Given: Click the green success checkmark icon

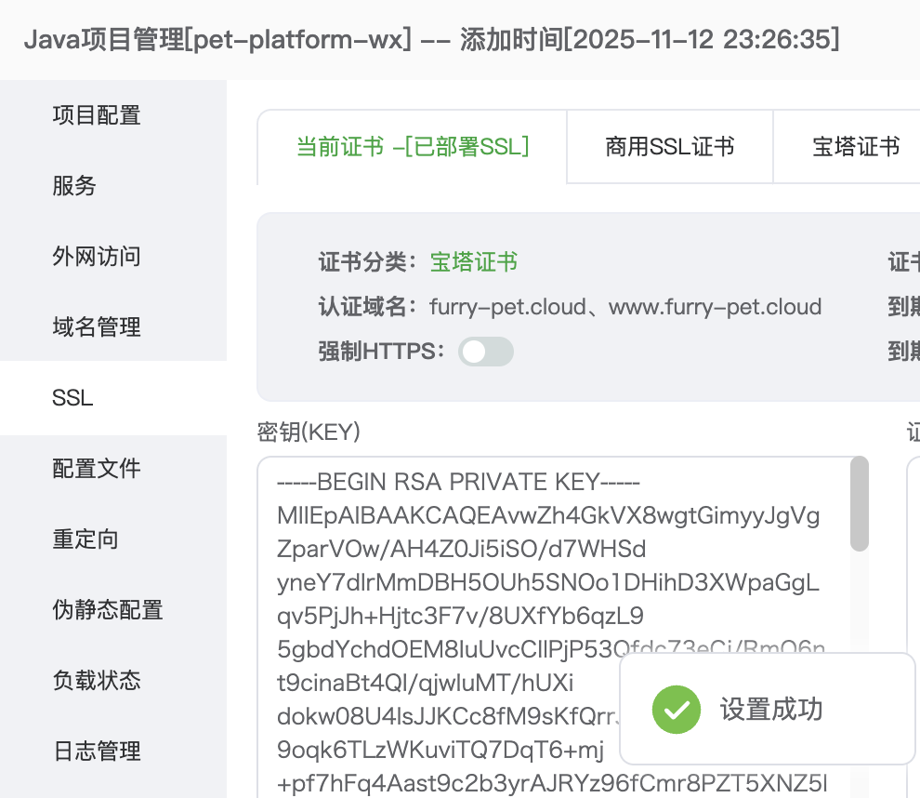Looking at the screenshot, I should point(677,710).
